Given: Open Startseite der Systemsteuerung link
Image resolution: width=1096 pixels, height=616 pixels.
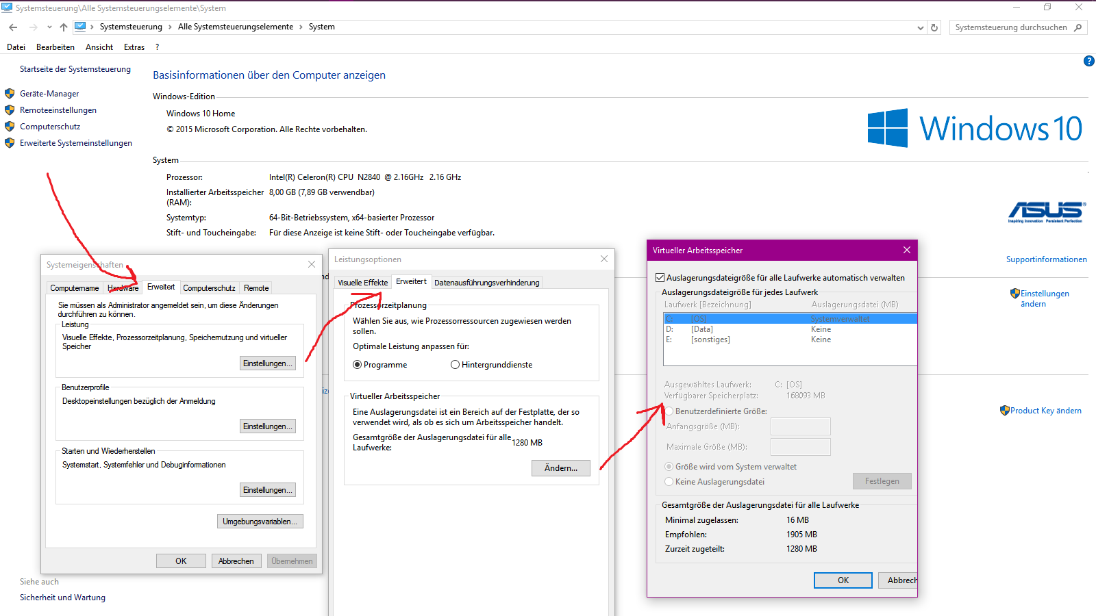Looking at the screenshot, I should point(75,69).
